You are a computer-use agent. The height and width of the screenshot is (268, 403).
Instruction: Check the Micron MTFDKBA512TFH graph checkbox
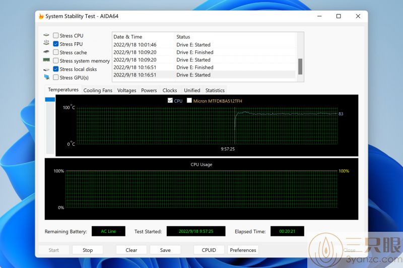pos(189,101)
